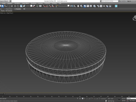Toggle the Ribbon display icon

point(85,6)
